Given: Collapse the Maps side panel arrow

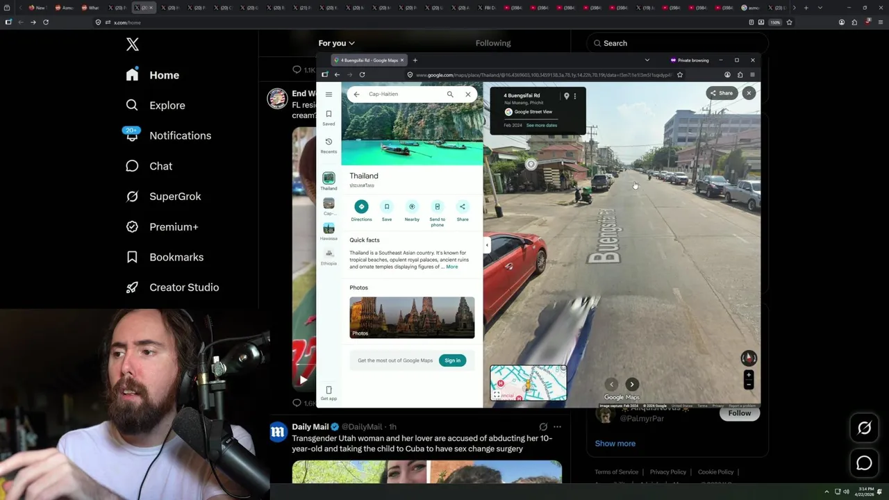Looking at the screenshot, I should [x=486, y=244].
